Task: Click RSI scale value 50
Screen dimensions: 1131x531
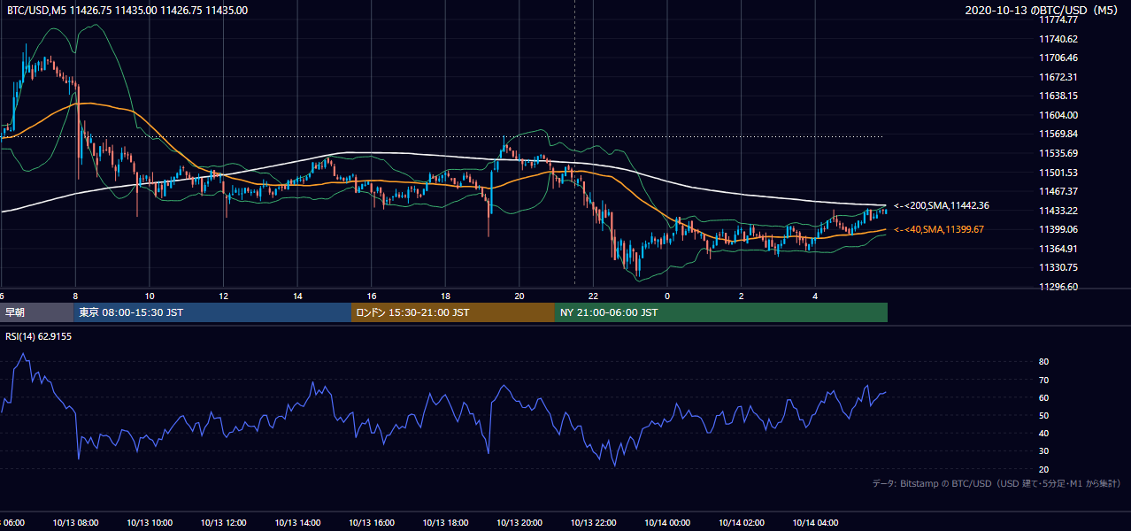Action: pos(1044,415)
